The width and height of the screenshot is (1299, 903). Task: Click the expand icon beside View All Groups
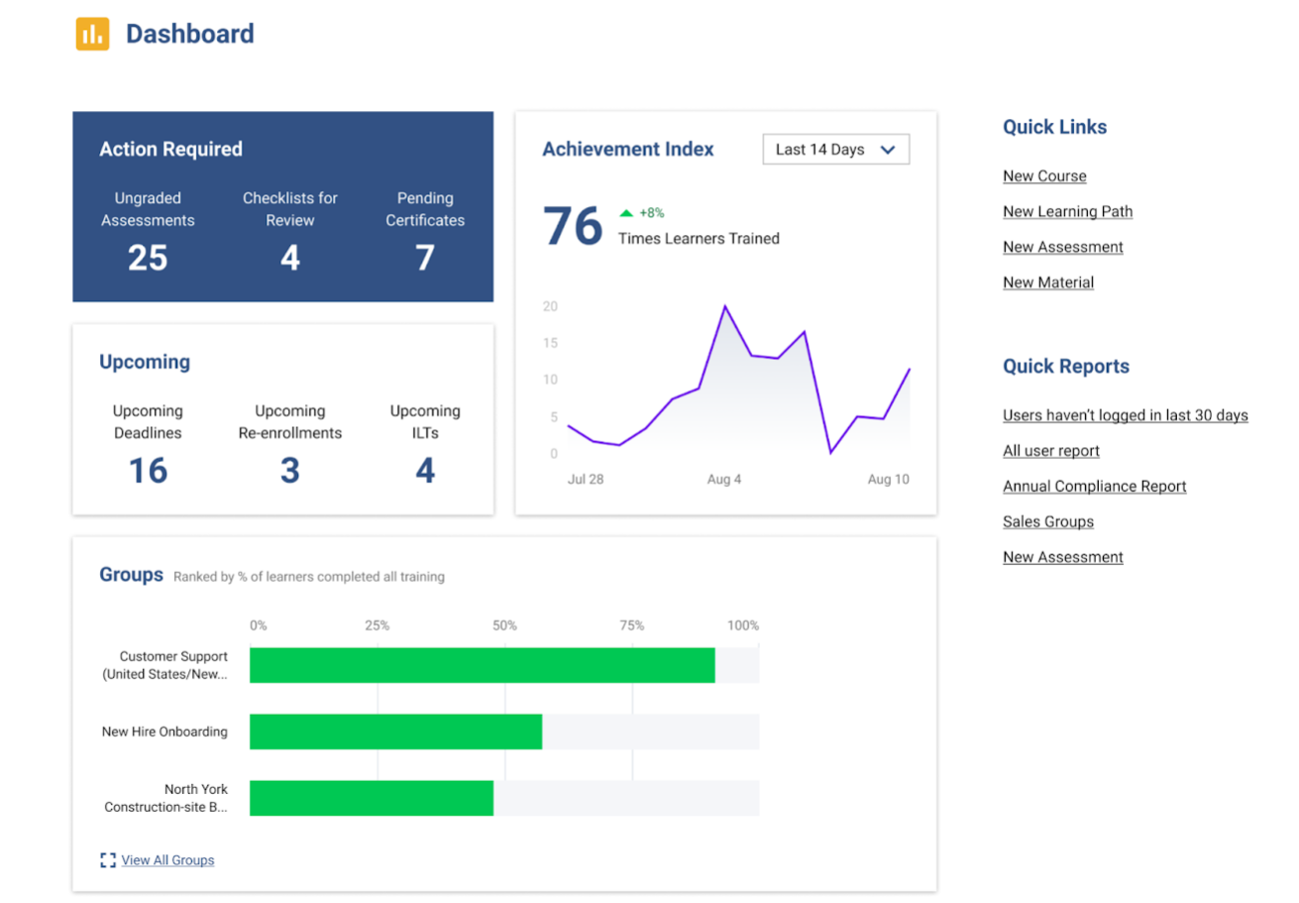click(x=108, y=860)
